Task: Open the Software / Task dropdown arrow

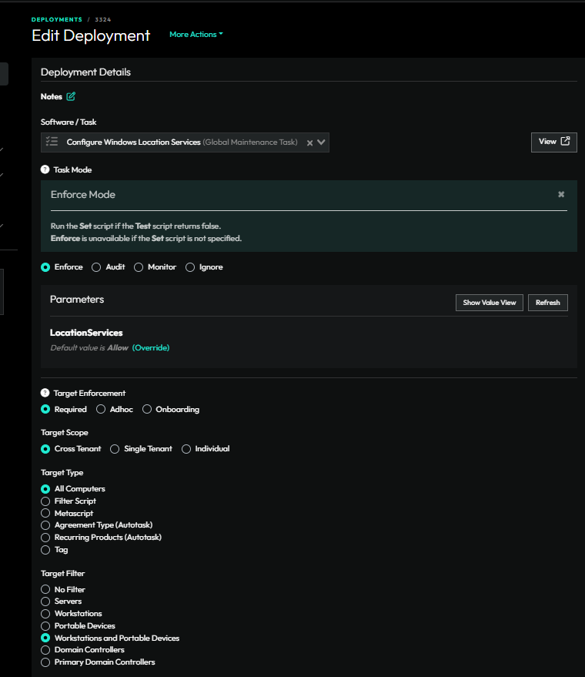Action: tap(322, 142)
